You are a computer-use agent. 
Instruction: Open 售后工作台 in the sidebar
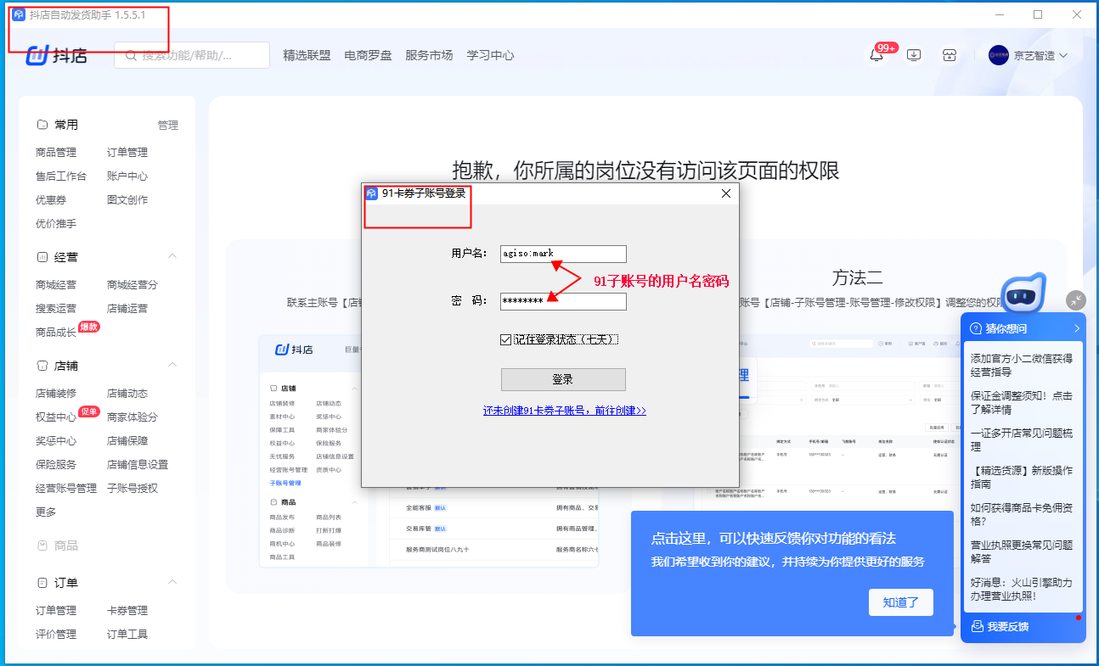(x=61, y=176)
